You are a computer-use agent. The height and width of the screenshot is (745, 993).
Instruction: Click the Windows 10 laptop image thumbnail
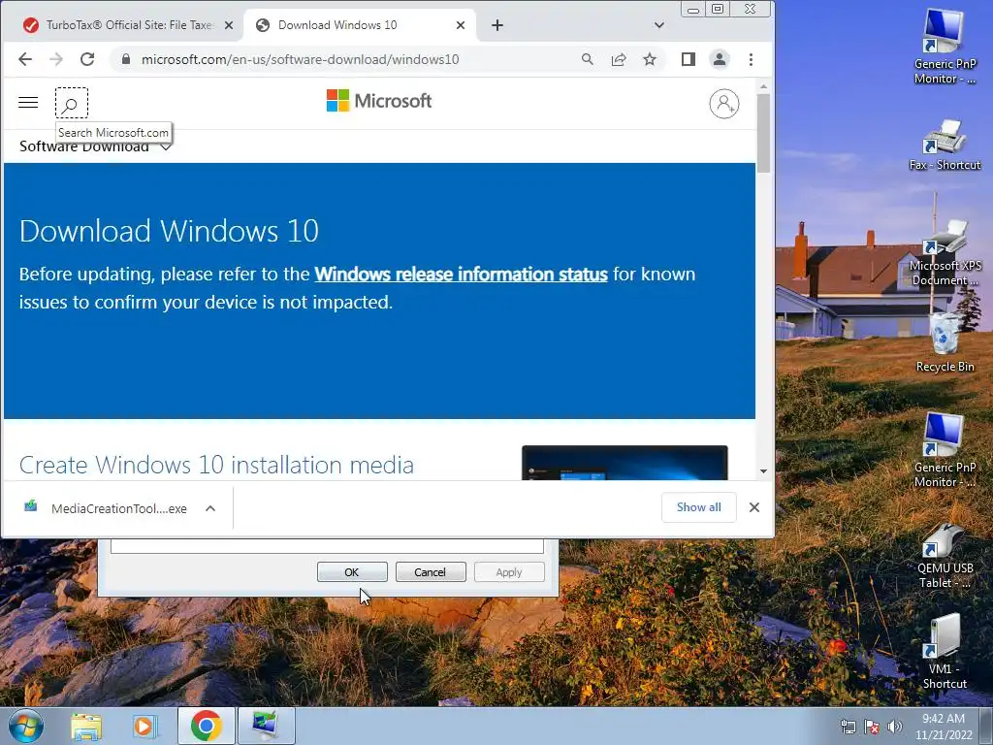click(x=625, y=463)
